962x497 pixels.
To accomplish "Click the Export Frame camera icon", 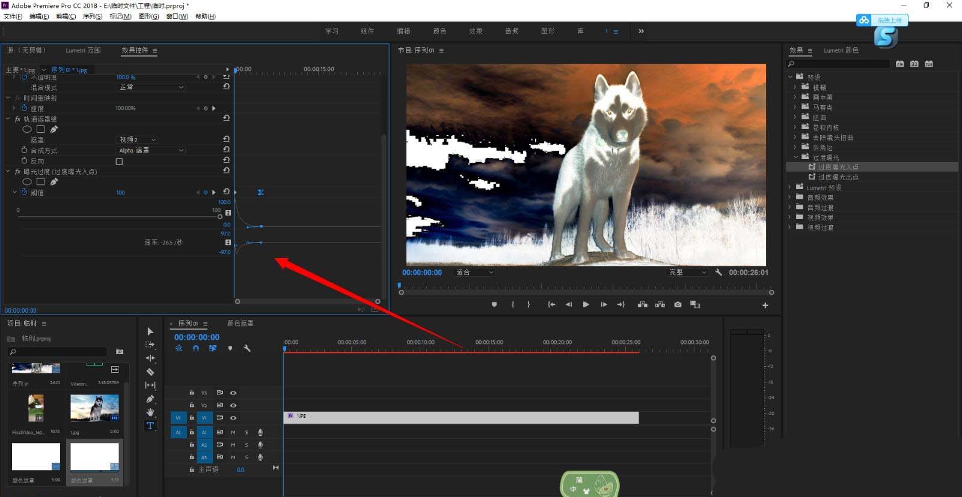I will click(x=678, y=305).
